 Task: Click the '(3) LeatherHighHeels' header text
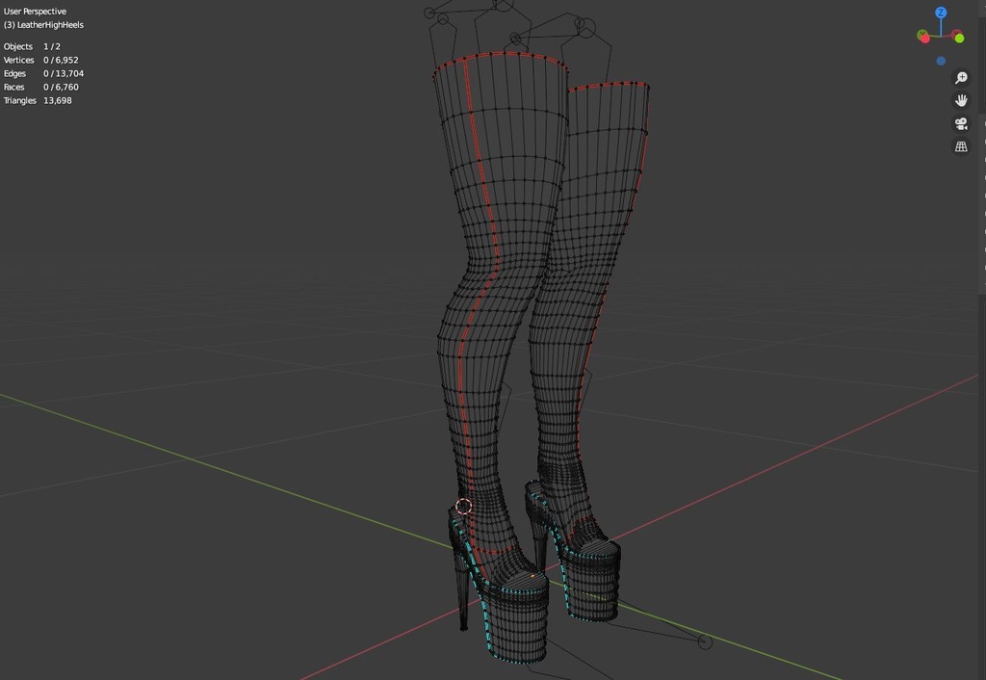coord(43,23)
